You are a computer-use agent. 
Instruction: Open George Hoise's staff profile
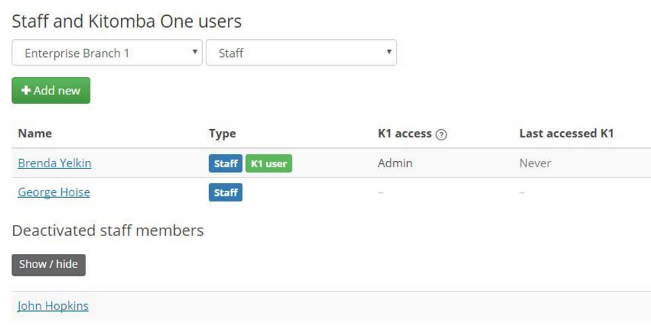[x=54, y=192]
